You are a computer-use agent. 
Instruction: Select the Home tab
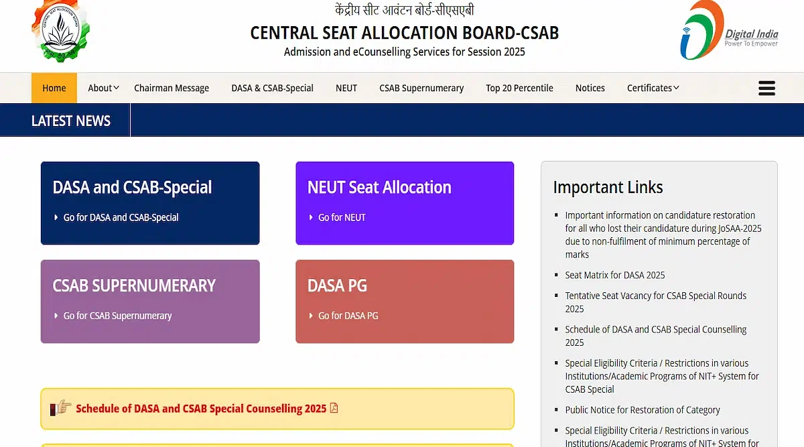pos(54,88)
